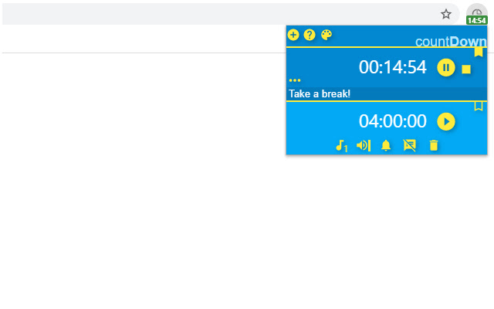Open the color palette theme icon

pos(326,35)
